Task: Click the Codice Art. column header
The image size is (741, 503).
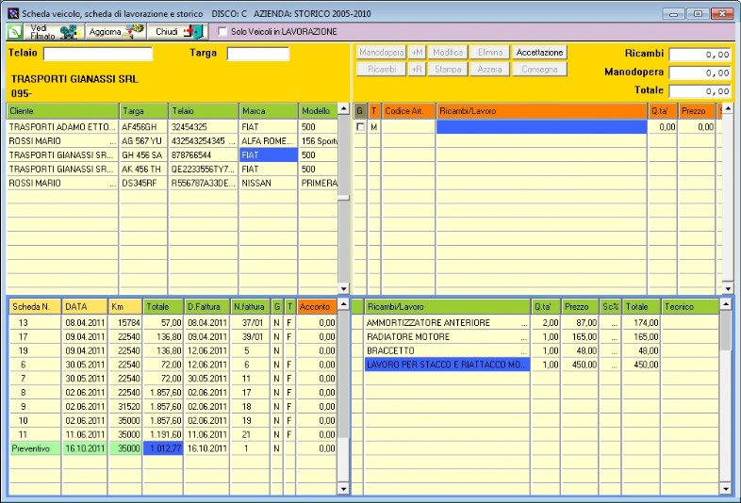Action: pos(409,111)
